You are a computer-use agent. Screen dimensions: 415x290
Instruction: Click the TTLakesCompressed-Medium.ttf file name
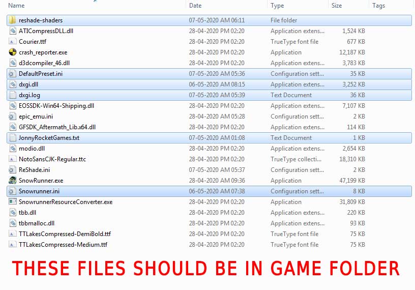pyautogui.click(x=63, y=245)
